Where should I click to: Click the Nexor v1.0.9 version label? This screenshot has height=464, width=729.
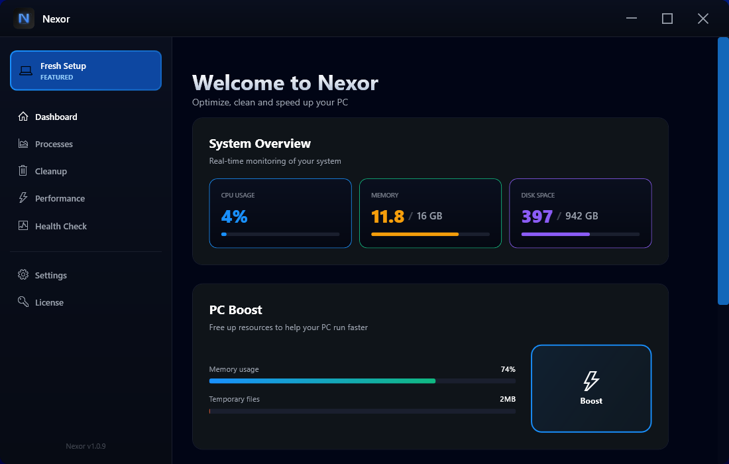[85, 445]
